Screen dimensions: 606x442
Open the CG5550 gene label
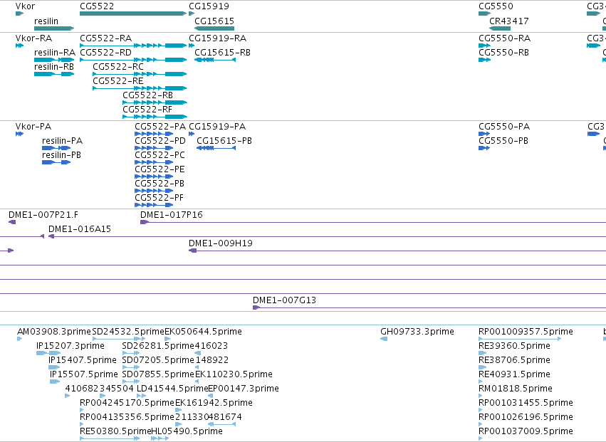point(496,6)
